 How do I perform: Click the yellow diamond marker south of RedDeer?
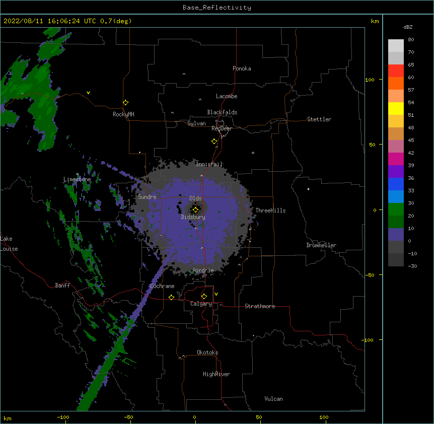coord(214,142)
